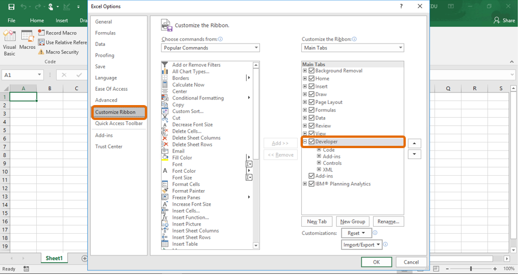The height and width of the screenshot is (275, 519).
Task: Open the Customize the Ribbon dropdown
Action: click(352, 48)
